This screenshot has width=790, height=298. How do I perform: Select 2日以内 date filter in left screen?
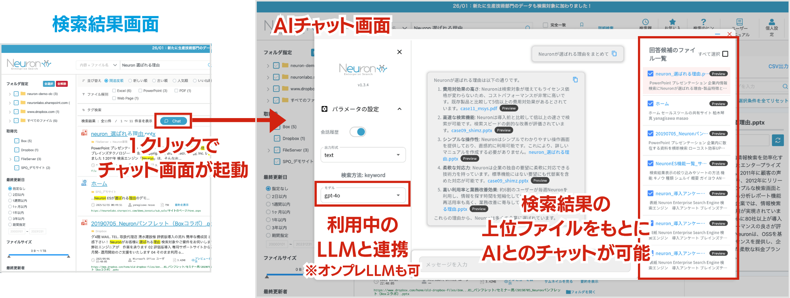tap(10, 194)
